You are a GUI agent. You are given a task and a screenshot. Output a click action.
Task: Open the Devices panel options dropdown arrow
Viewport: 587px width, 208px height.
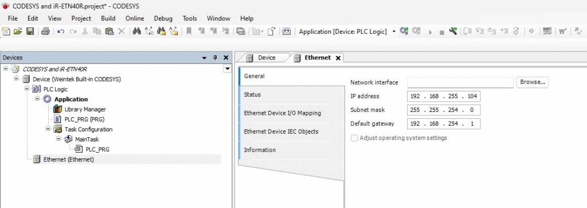coord(204,58)
